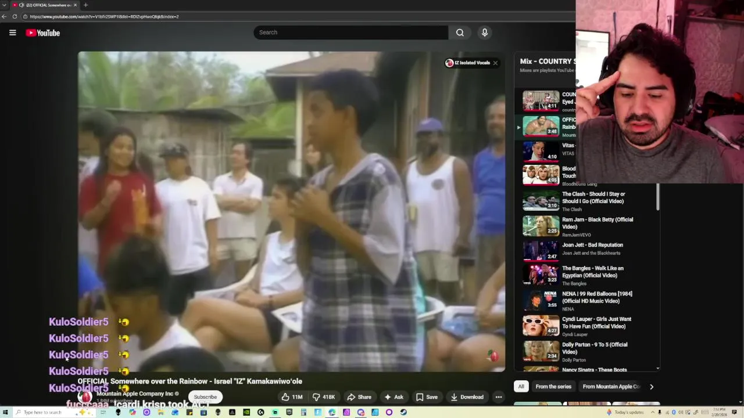Download the video
Screen dimensions: 744x418
pyautogui.click(x=467, y=397)
